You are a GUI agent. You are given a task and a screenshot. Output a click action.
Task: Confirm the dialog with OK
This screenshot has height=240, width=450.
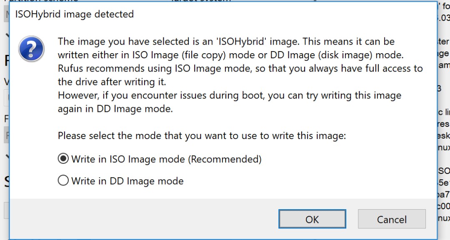click(312, 219)
